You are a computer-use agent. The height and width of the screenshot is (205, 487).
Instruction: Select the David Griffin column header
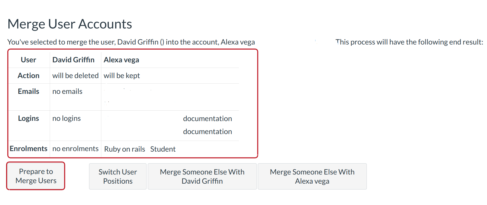73,60
